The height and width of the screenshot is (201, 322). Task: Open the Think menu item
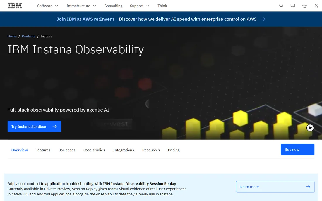click(x=162, y=6)
